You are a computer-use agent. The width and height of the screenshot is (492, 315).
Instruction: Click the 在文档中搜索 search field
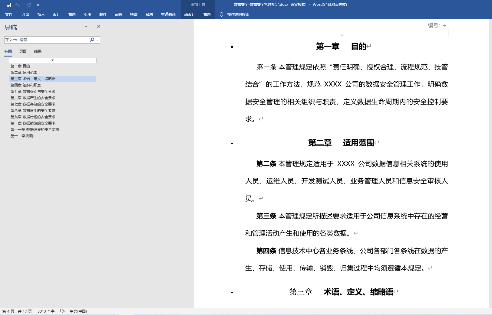46,40
